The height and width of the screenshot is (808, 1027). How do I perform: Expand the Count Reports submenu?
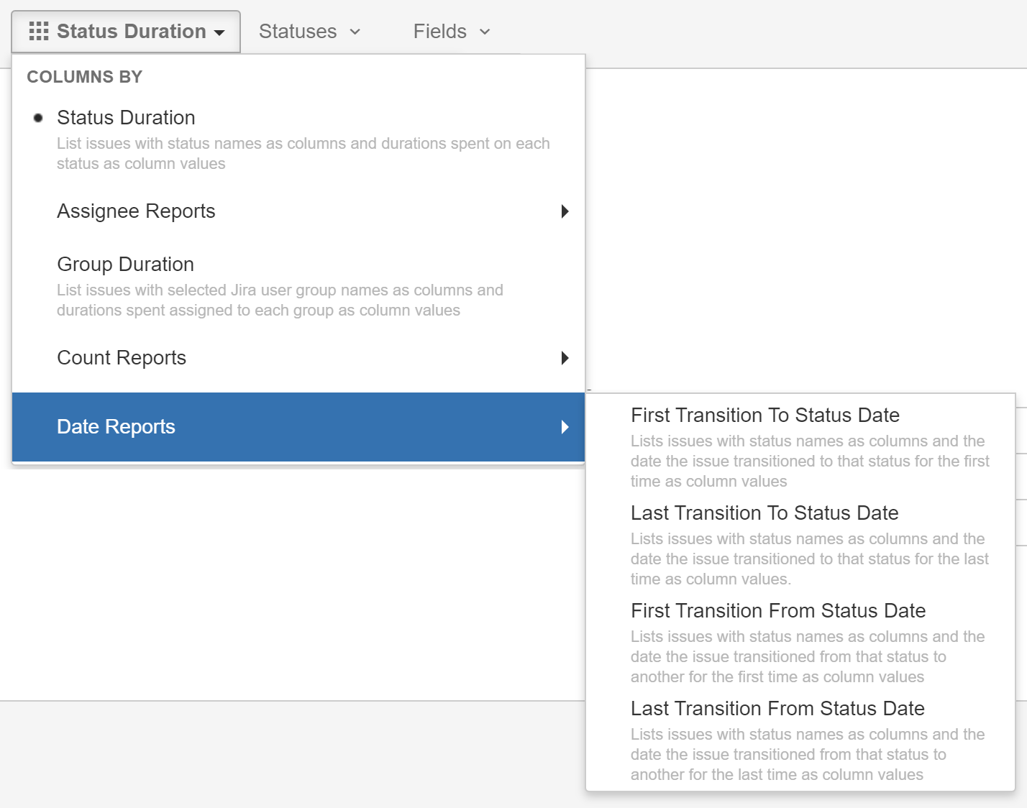(x=122, y=358)
